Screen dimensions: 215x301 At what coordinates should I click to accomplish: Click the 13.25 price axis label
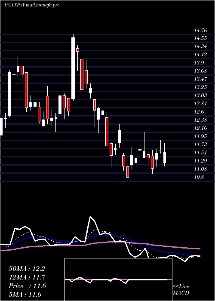tap(200, 87)
